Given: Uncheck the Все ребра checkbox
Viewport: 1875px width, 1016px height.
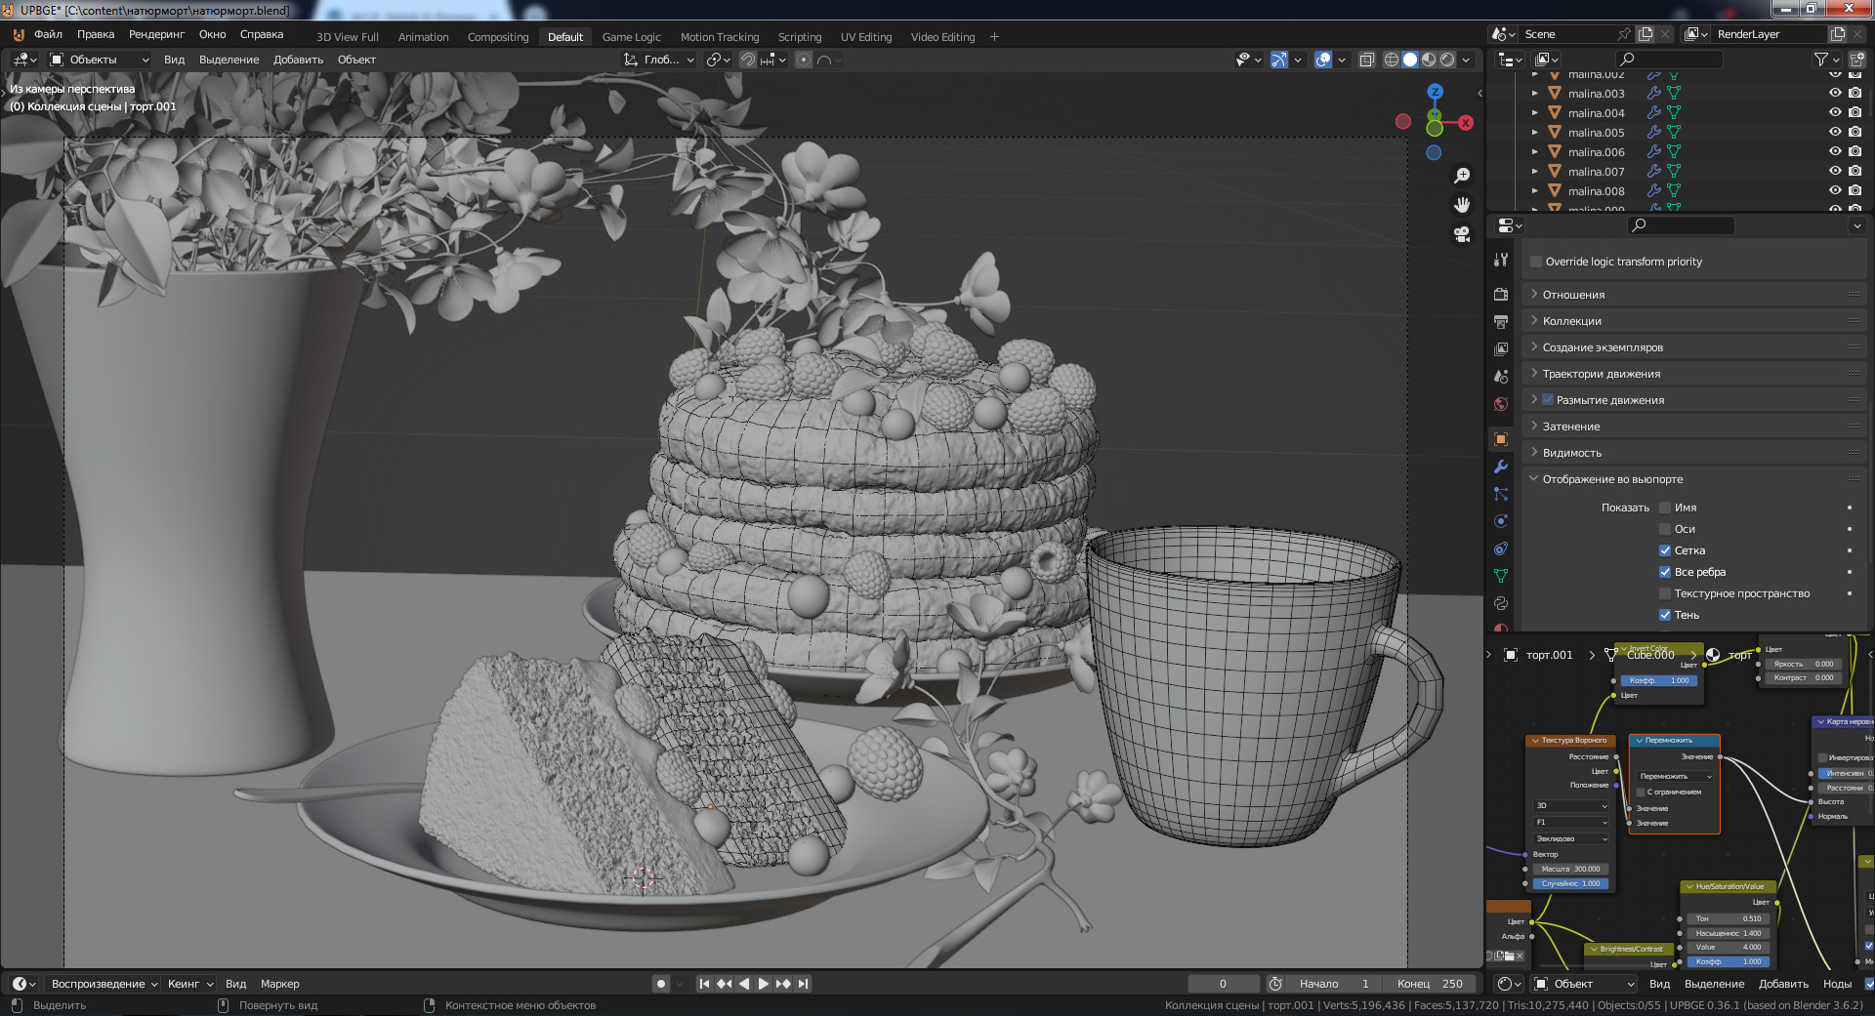Looking at the screenshot, I should pos(1665,572).
